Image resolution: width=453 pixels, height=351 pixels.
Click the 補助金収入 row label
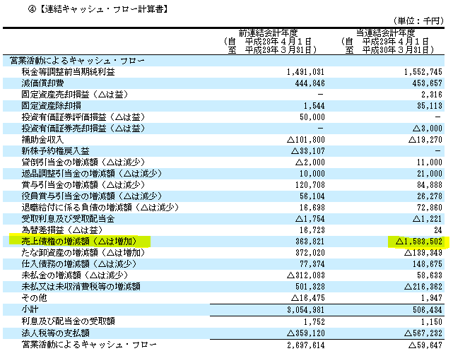click(x=42, y=140)
